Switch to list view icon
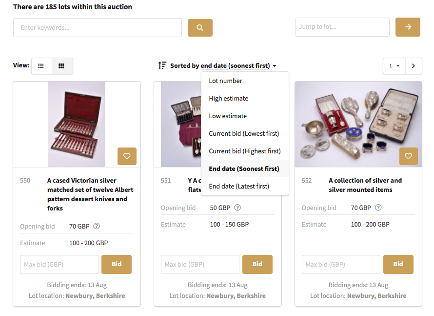This screenshot has height=316, width=434. click(x=41, y=66)
